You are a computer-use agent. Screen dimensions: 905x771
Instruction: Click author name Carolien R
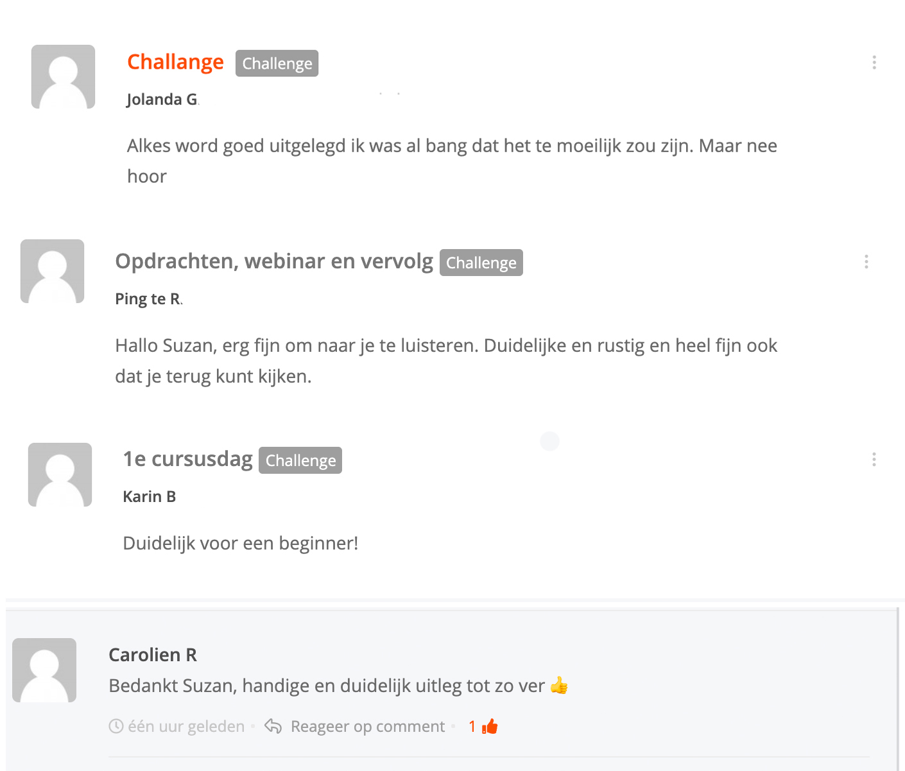coord(153,654)
